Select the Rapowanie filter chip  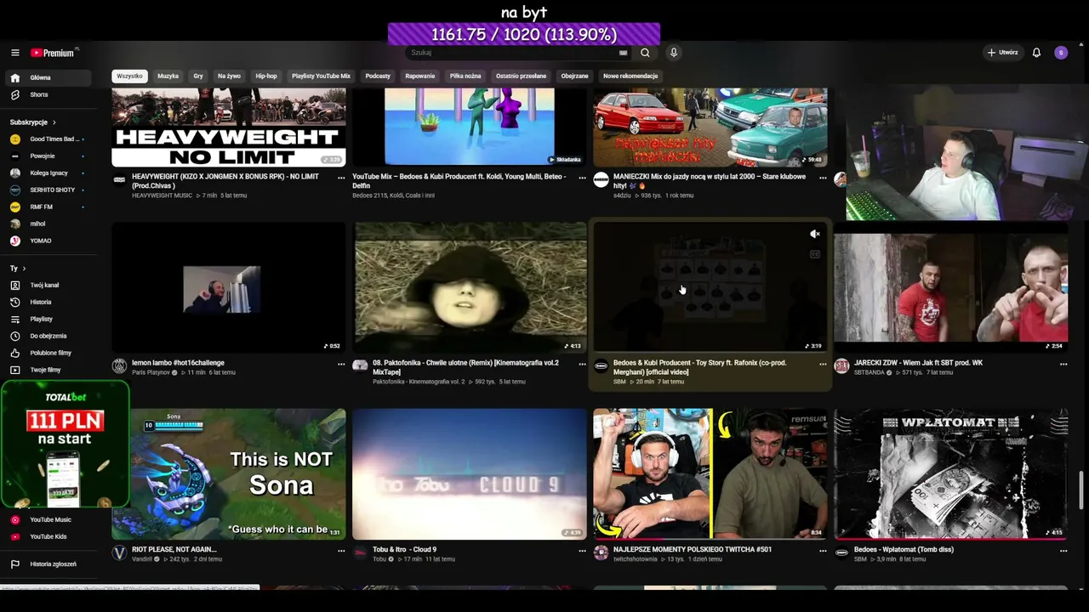tap(420, 76)
